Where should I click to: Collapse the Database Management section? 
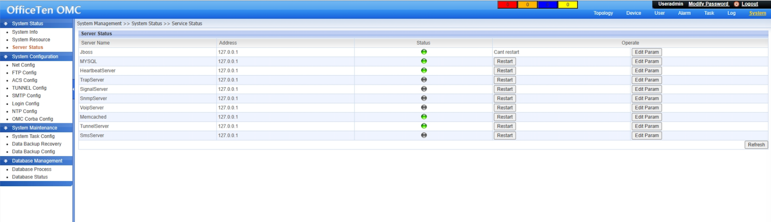pos(37,161)
